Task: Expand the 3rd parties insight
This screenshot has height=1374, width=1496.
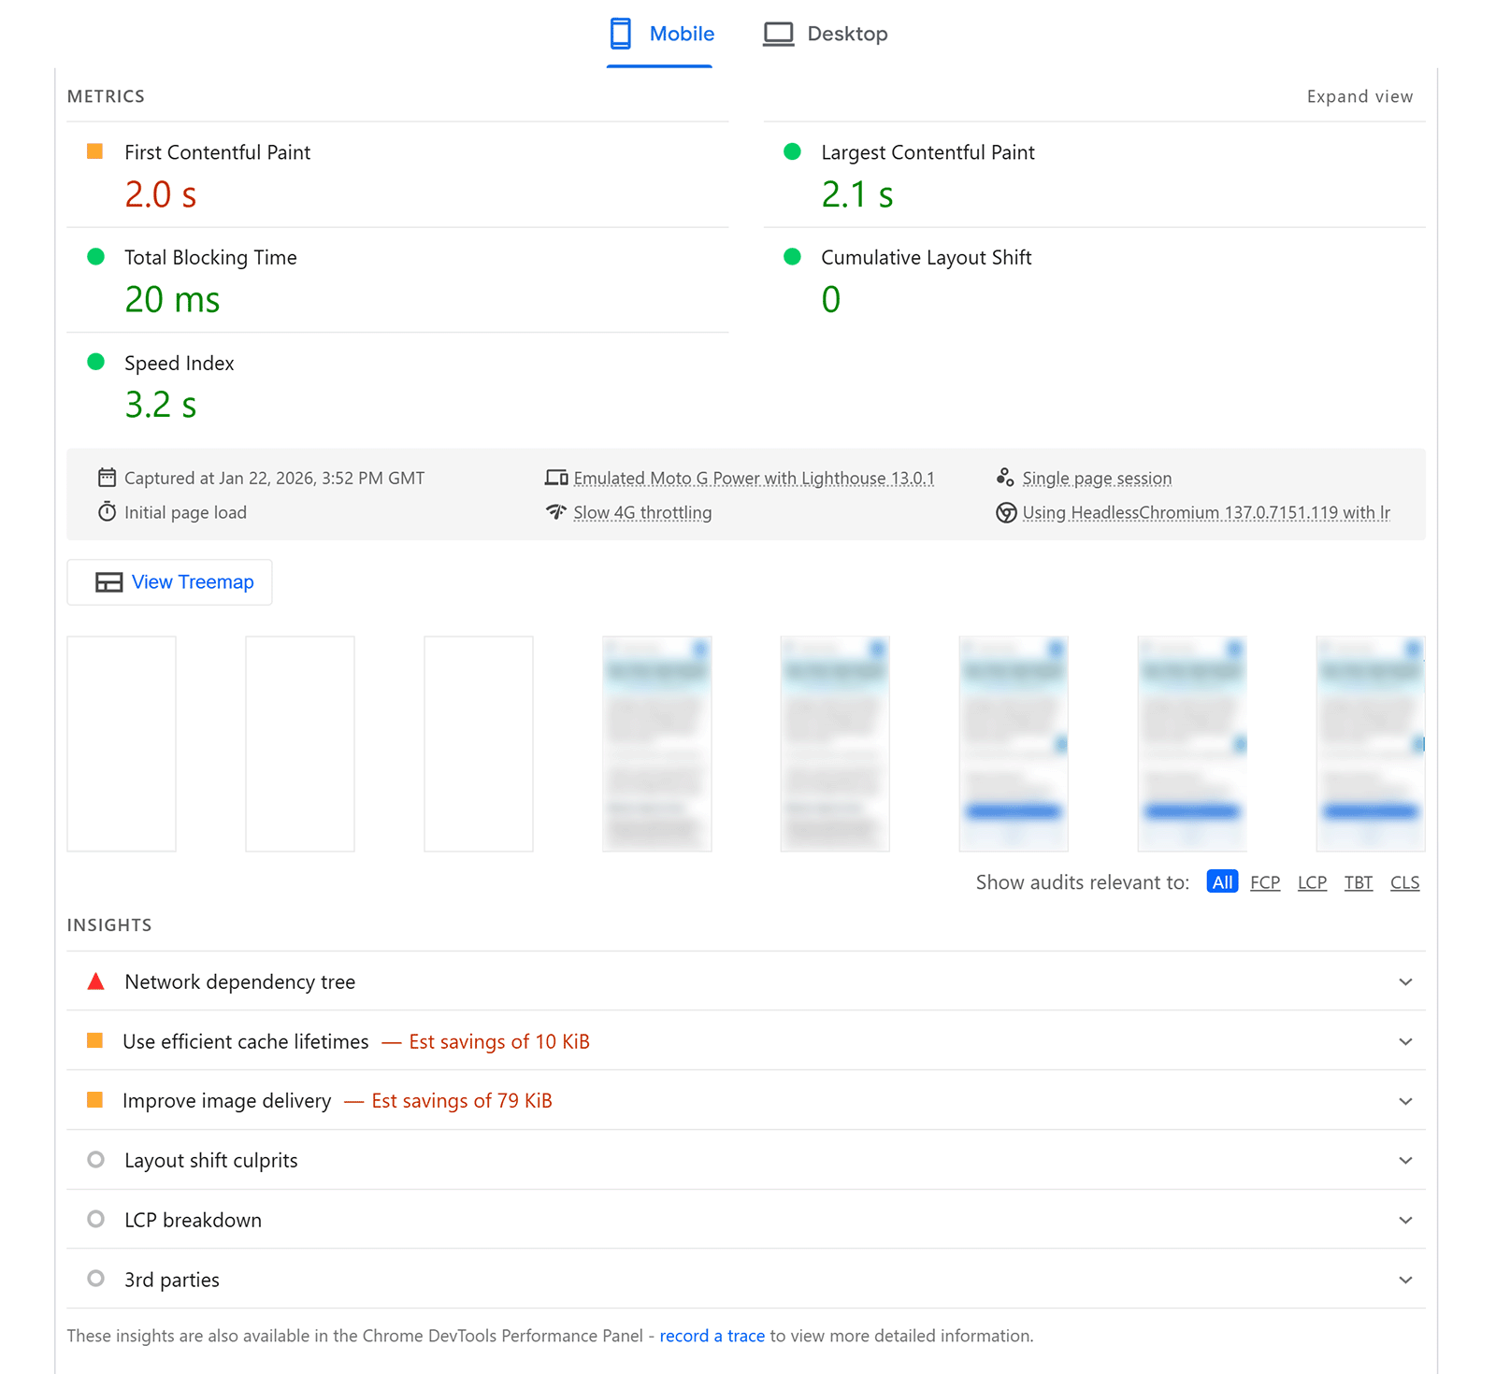Action: tap(1404, 1279)
